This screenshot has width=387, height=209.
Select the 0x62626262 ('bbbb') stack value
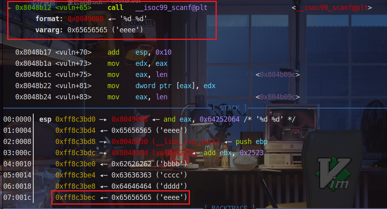[x=149, y=164]
